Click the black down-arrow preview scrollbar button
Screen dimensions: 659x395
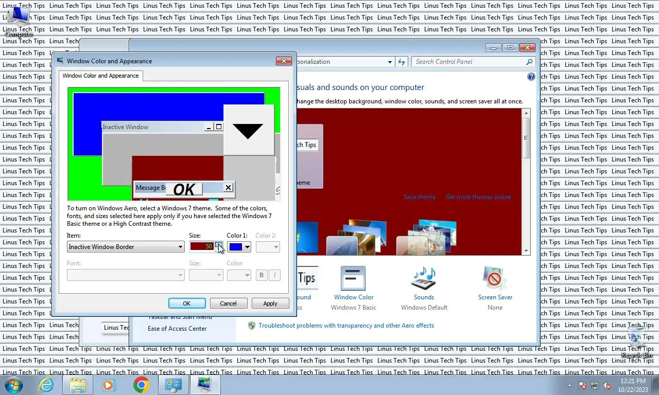pyautogui.click(x=248, y=130)
